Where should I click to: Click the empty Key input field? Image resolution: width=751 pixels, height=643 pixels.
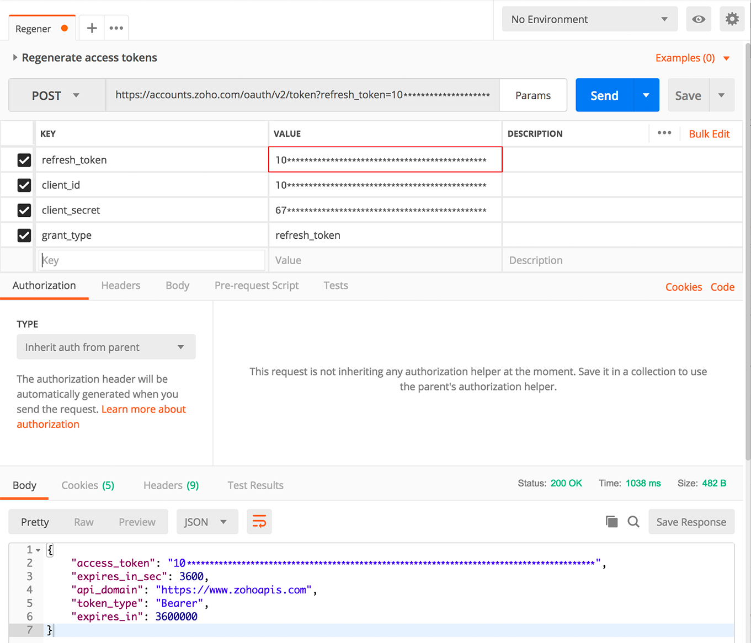[x=151, y=260]
